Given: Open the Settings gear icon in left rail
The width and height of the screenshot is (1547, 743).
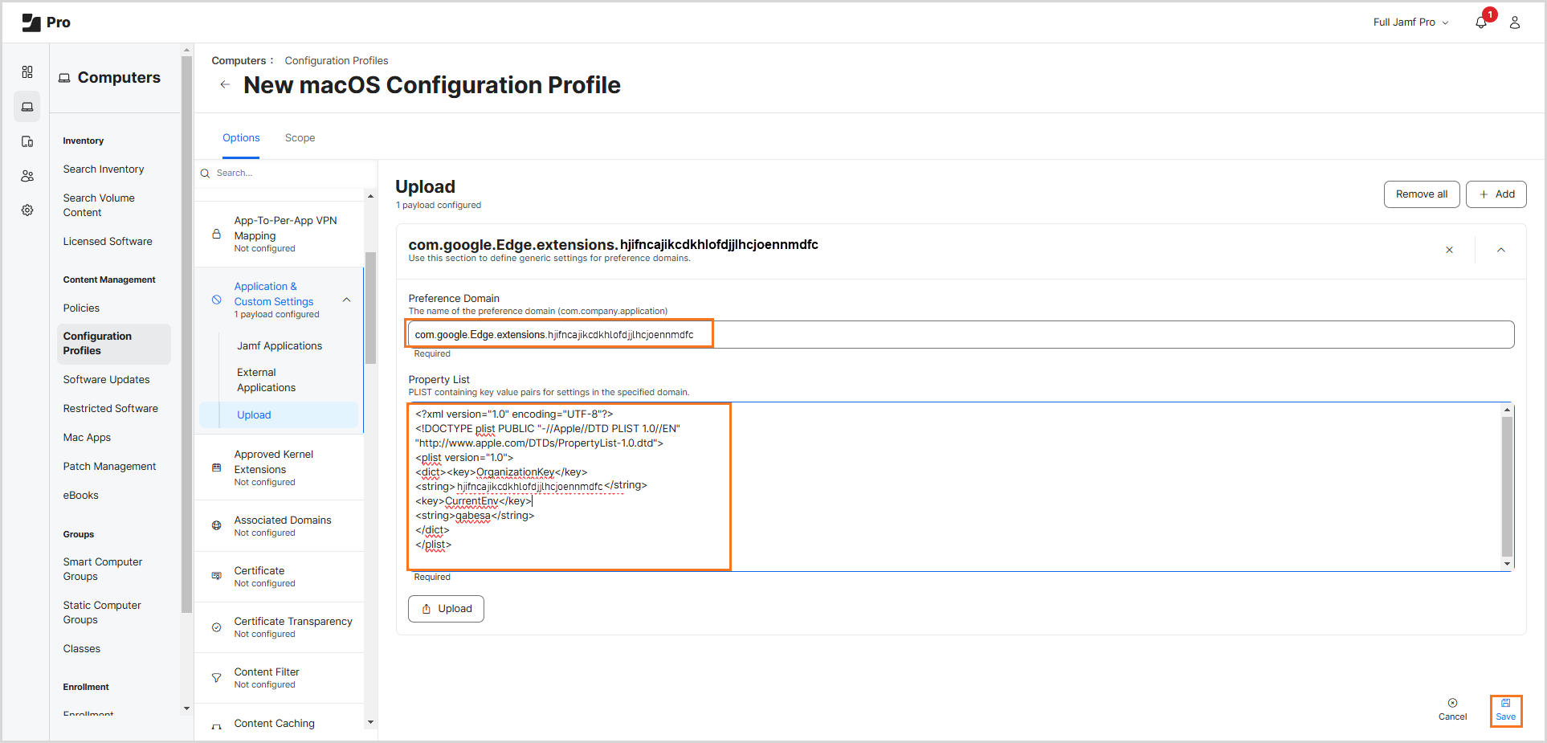Looking at the screenshot, I should click(27, 210).
